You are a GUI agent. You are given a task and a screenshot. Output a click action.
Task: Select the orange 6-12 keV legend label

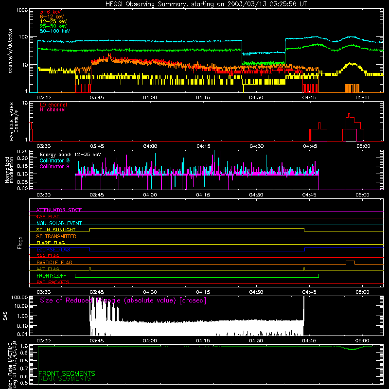pyautogui.click(x=52, y=17)
